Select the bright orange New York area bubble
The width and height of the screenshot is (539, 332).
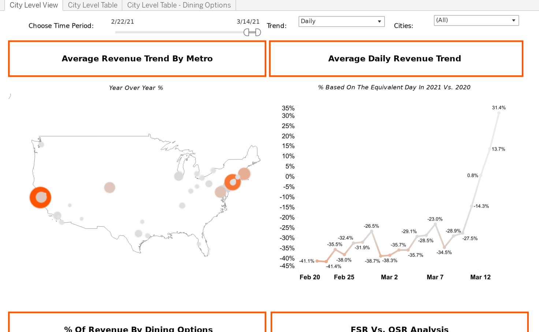(x=233, y=182)
